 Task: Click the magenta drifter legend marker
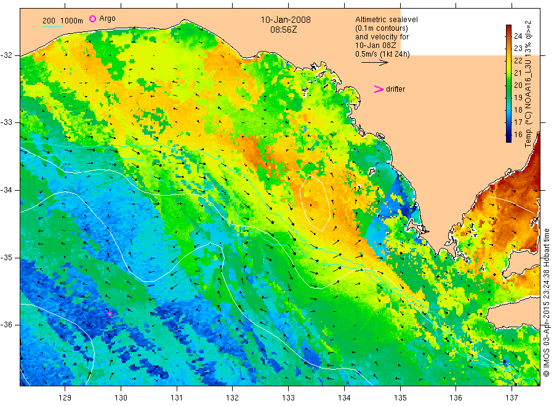click(x=379, y=89)
